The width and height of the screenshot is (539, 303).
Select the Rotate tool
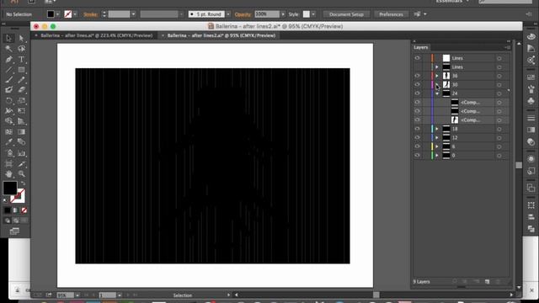point(9,101)
